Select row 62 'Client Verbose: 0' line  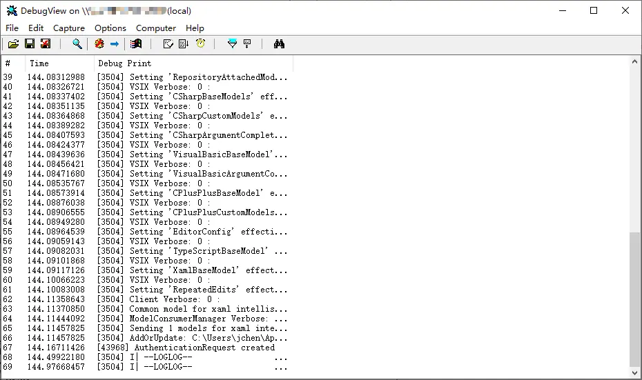[146, 299]
